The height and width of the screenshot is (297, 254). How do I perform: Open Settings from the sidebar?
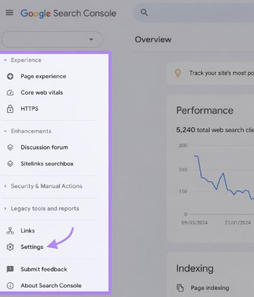click(x=32, y=247)
